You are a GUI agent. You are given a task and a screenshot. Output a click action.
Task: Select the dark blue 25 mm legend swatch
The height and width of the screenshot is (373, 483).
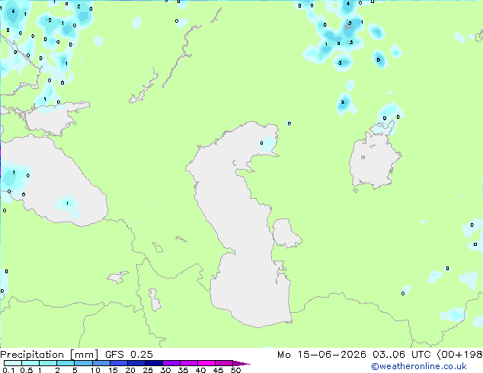click(154, 363)
